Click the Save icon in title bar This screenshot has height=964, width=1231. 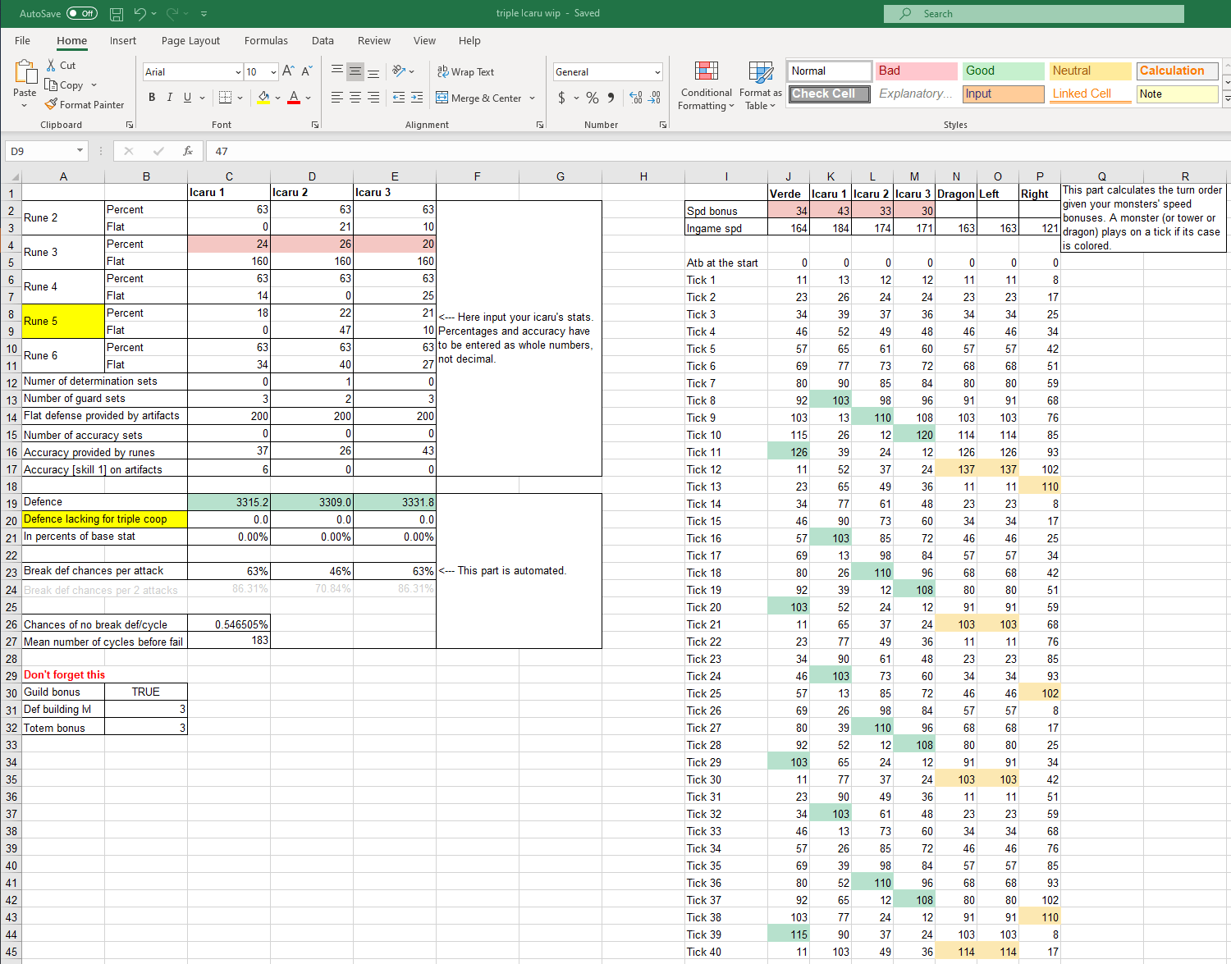pyautogui.click(x=117, y=14)
